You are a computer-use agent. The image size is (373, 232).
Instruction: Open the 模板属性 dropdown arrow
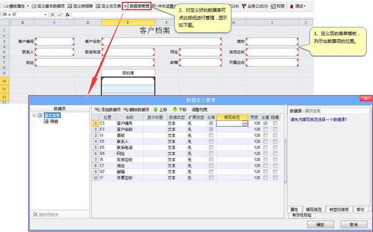(x=27, y=6)
